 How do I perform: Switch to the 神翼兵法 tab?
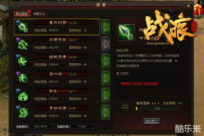click(39, 14)
